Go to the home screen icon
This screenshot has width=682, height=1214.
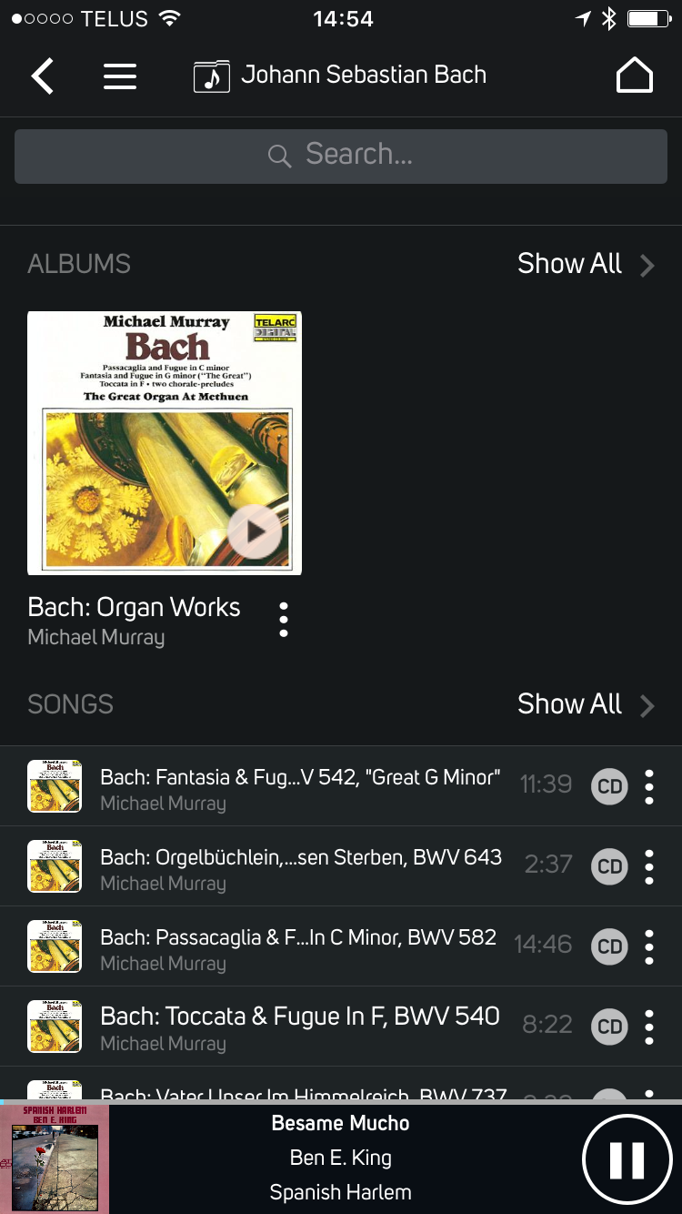pos(635,76)
